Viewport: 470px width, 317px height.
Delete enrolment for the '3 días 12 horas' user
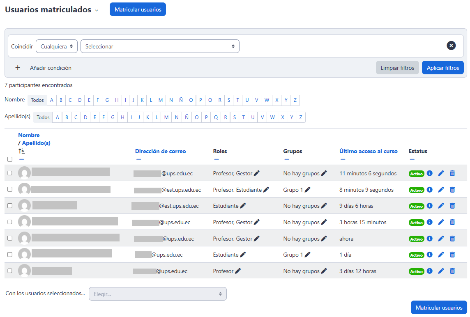pyautogui.click(x=452, y=271)
